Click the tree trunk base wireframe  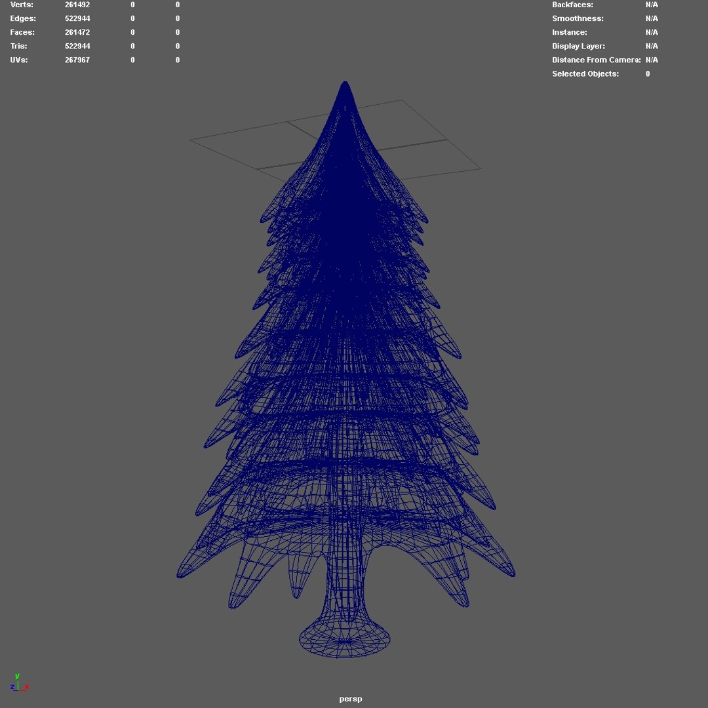coord(345,639)
